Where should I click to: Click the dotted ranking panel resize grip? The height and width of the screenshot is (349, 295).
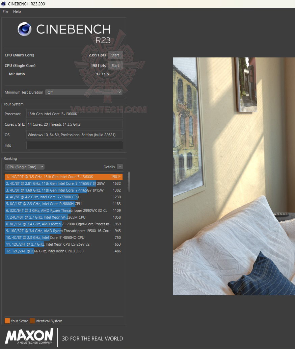click(x=129, y=182)
